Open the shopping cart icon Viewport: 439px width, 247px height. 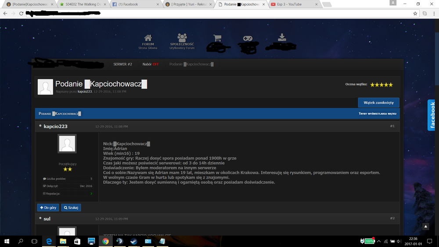pyautogui.click(x=217, y=38)
